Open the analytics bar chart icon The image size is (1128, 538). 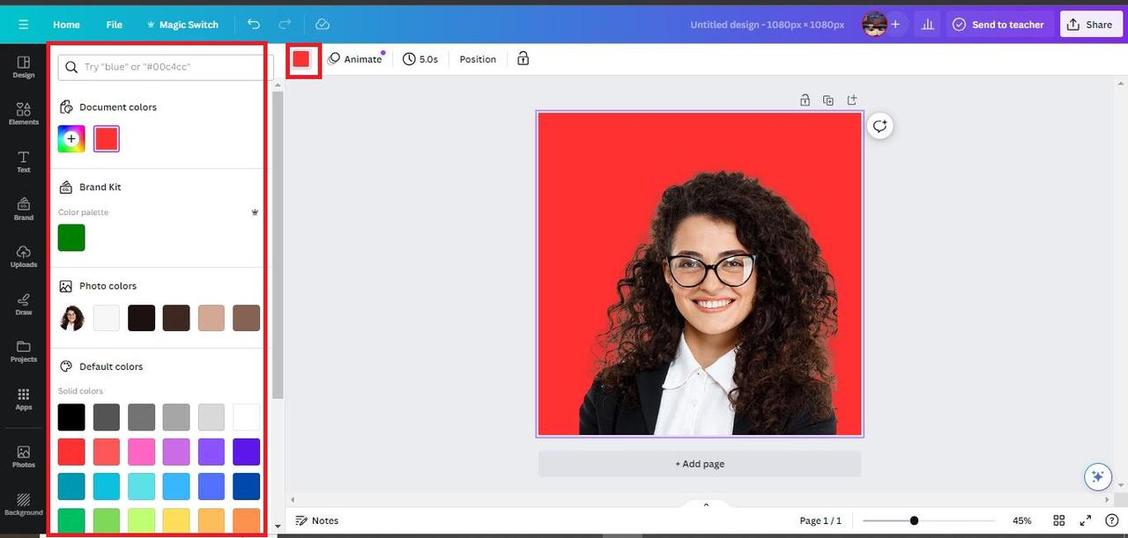click(927, 25)
